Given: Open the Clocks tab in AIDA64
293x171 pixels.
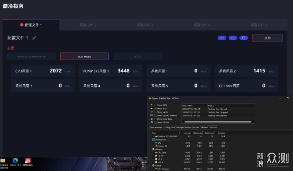Looking at the screenshot, I should pos(196,127).
